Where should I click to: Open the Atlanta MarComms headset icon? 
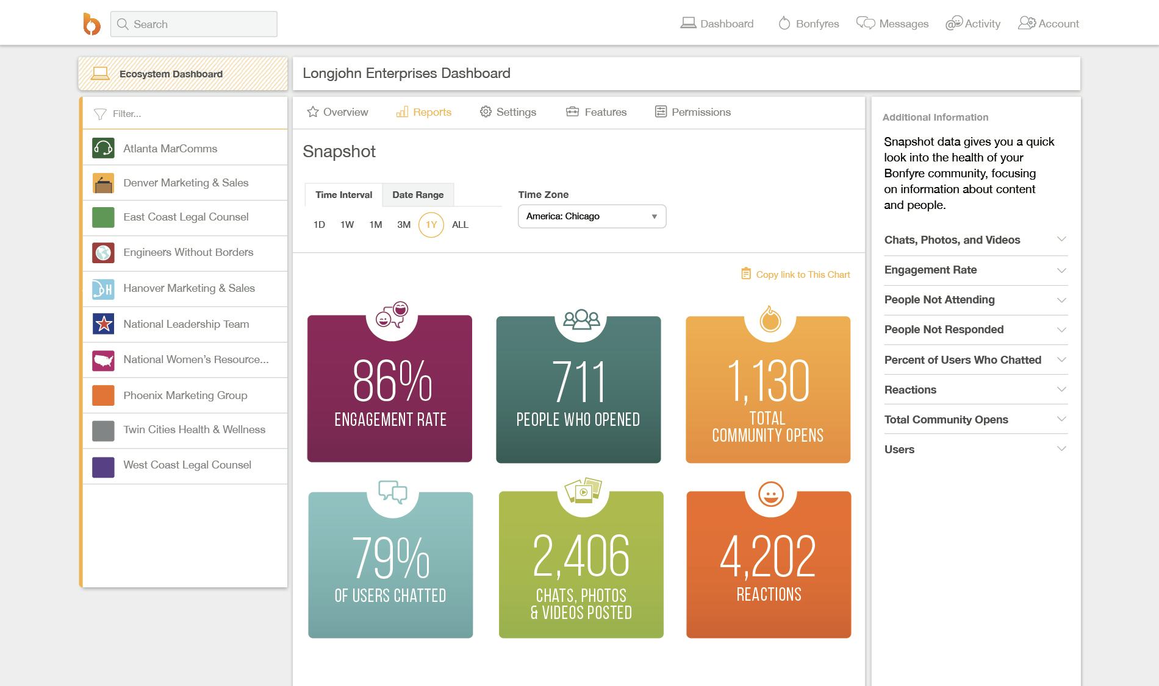point(103,148)
